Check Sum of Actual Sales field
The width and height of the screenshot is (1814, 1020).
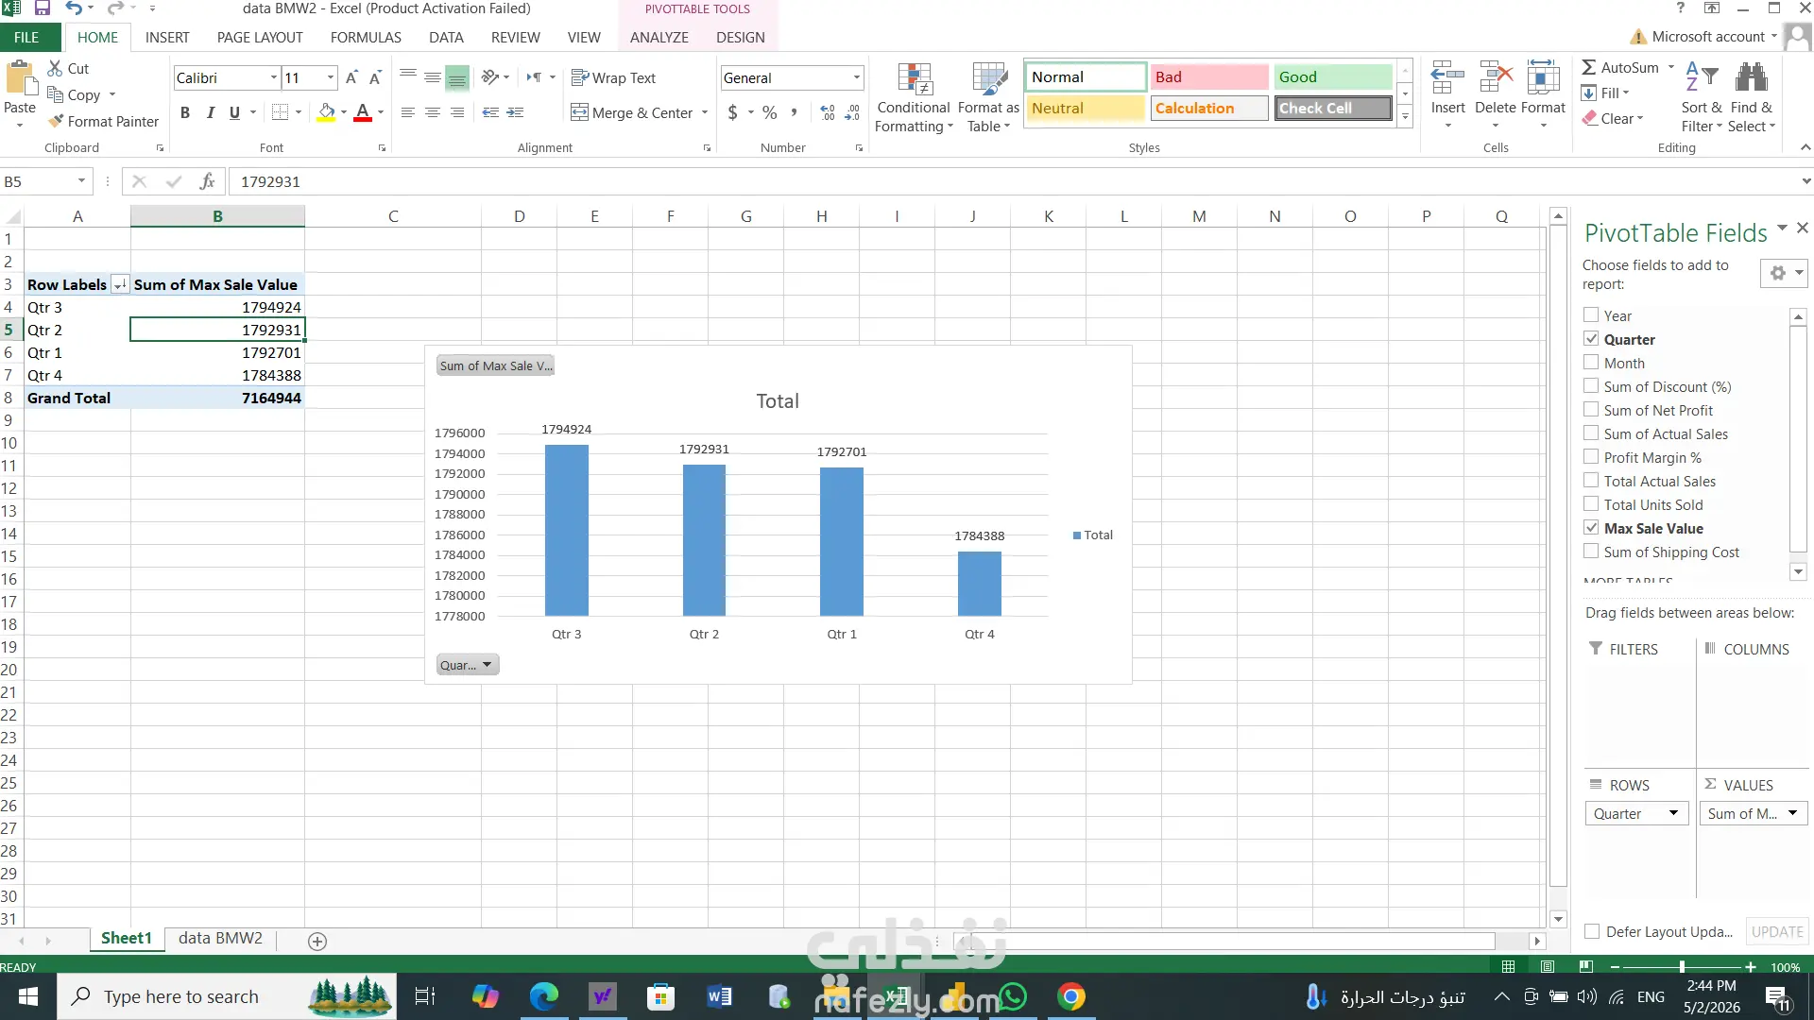tap(1591, 433)
